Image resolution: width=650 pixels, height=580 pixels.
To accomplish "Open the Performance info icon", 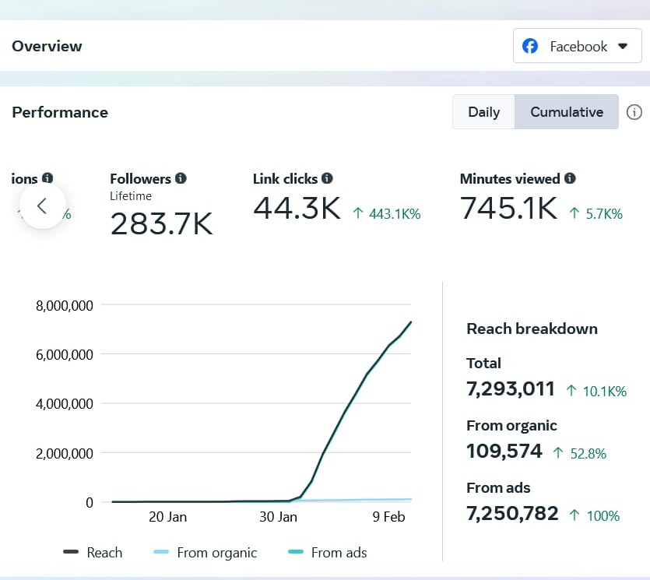I will click(x=634, y=113).
